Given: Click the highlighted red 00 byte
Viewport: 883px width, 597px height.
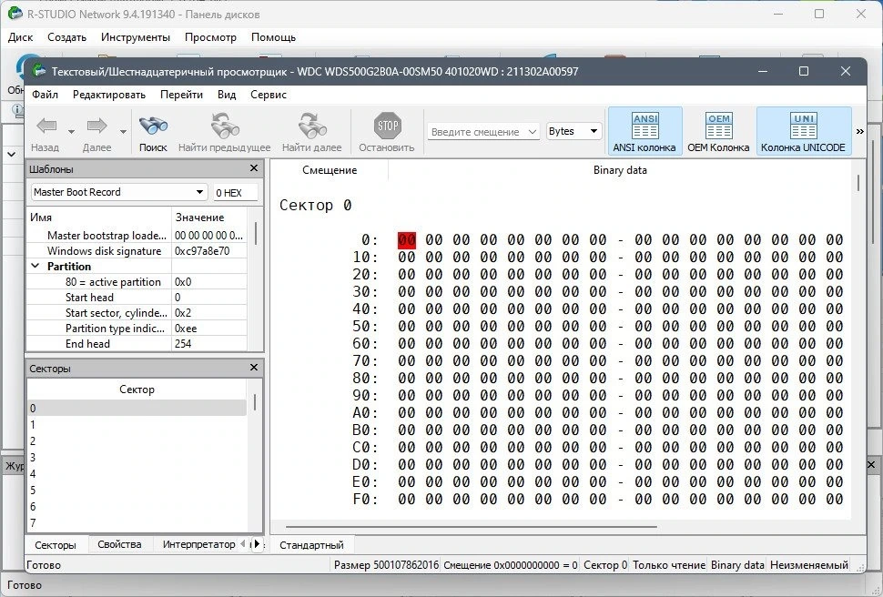Looking at the screenshot, I should (x=407, y=240).
